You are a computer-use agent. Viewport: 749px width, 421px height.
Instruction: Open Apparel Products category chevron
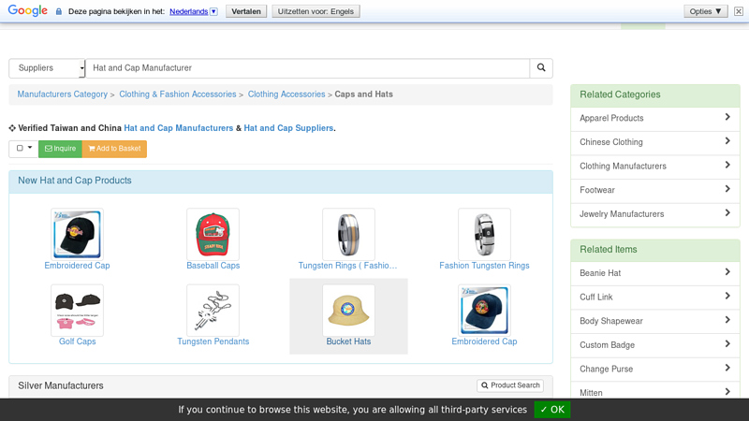pyautogui.click(x=727, y=117)
